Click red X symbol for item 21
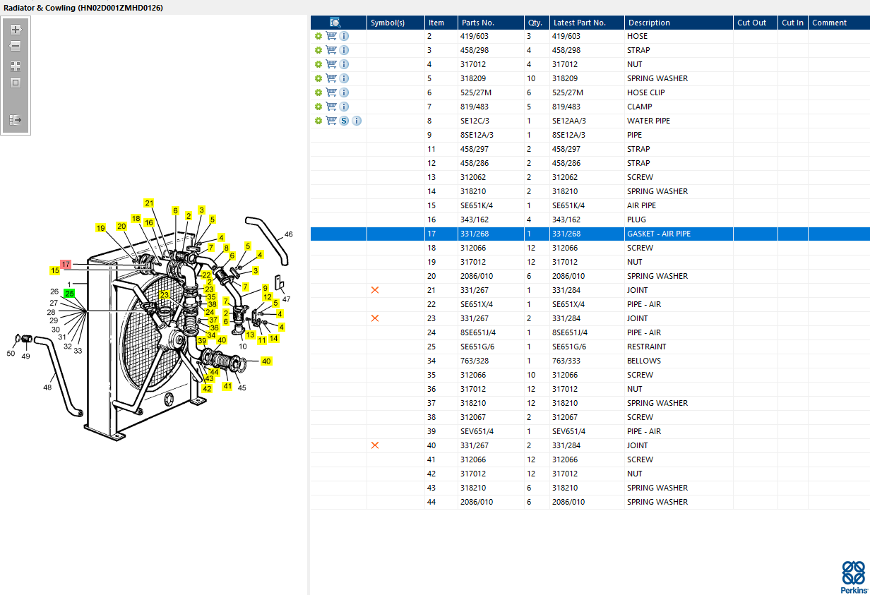This screenshot has height=595, width=870. pyautogui.click(x=375, y=290)
